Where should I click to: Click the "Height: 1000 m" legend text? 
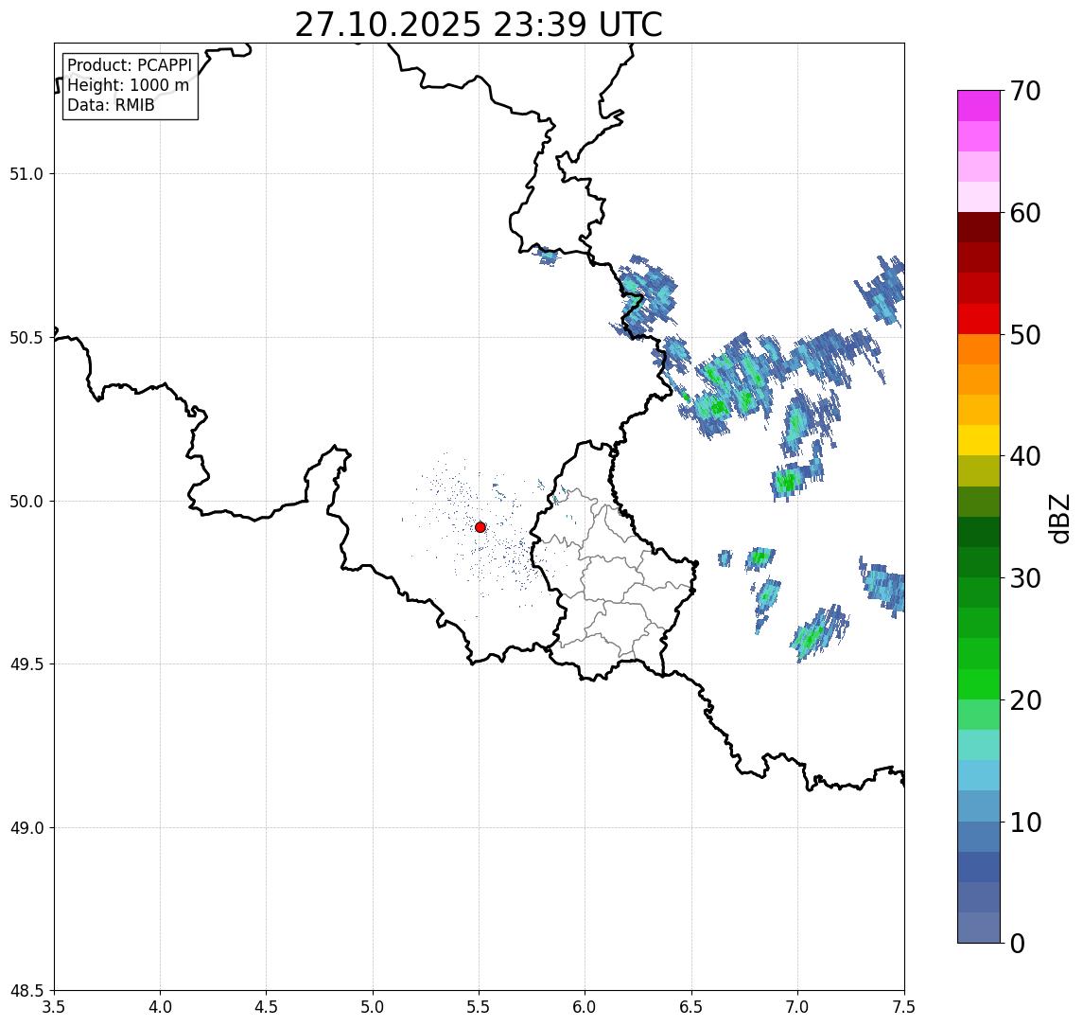[x=128, y=85]
